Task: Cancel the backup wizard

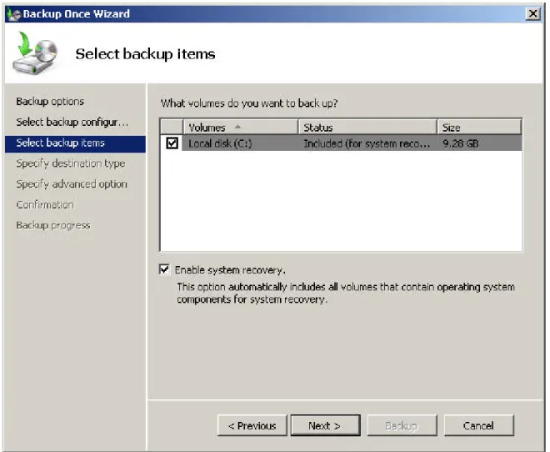Action: click(479, 425)
